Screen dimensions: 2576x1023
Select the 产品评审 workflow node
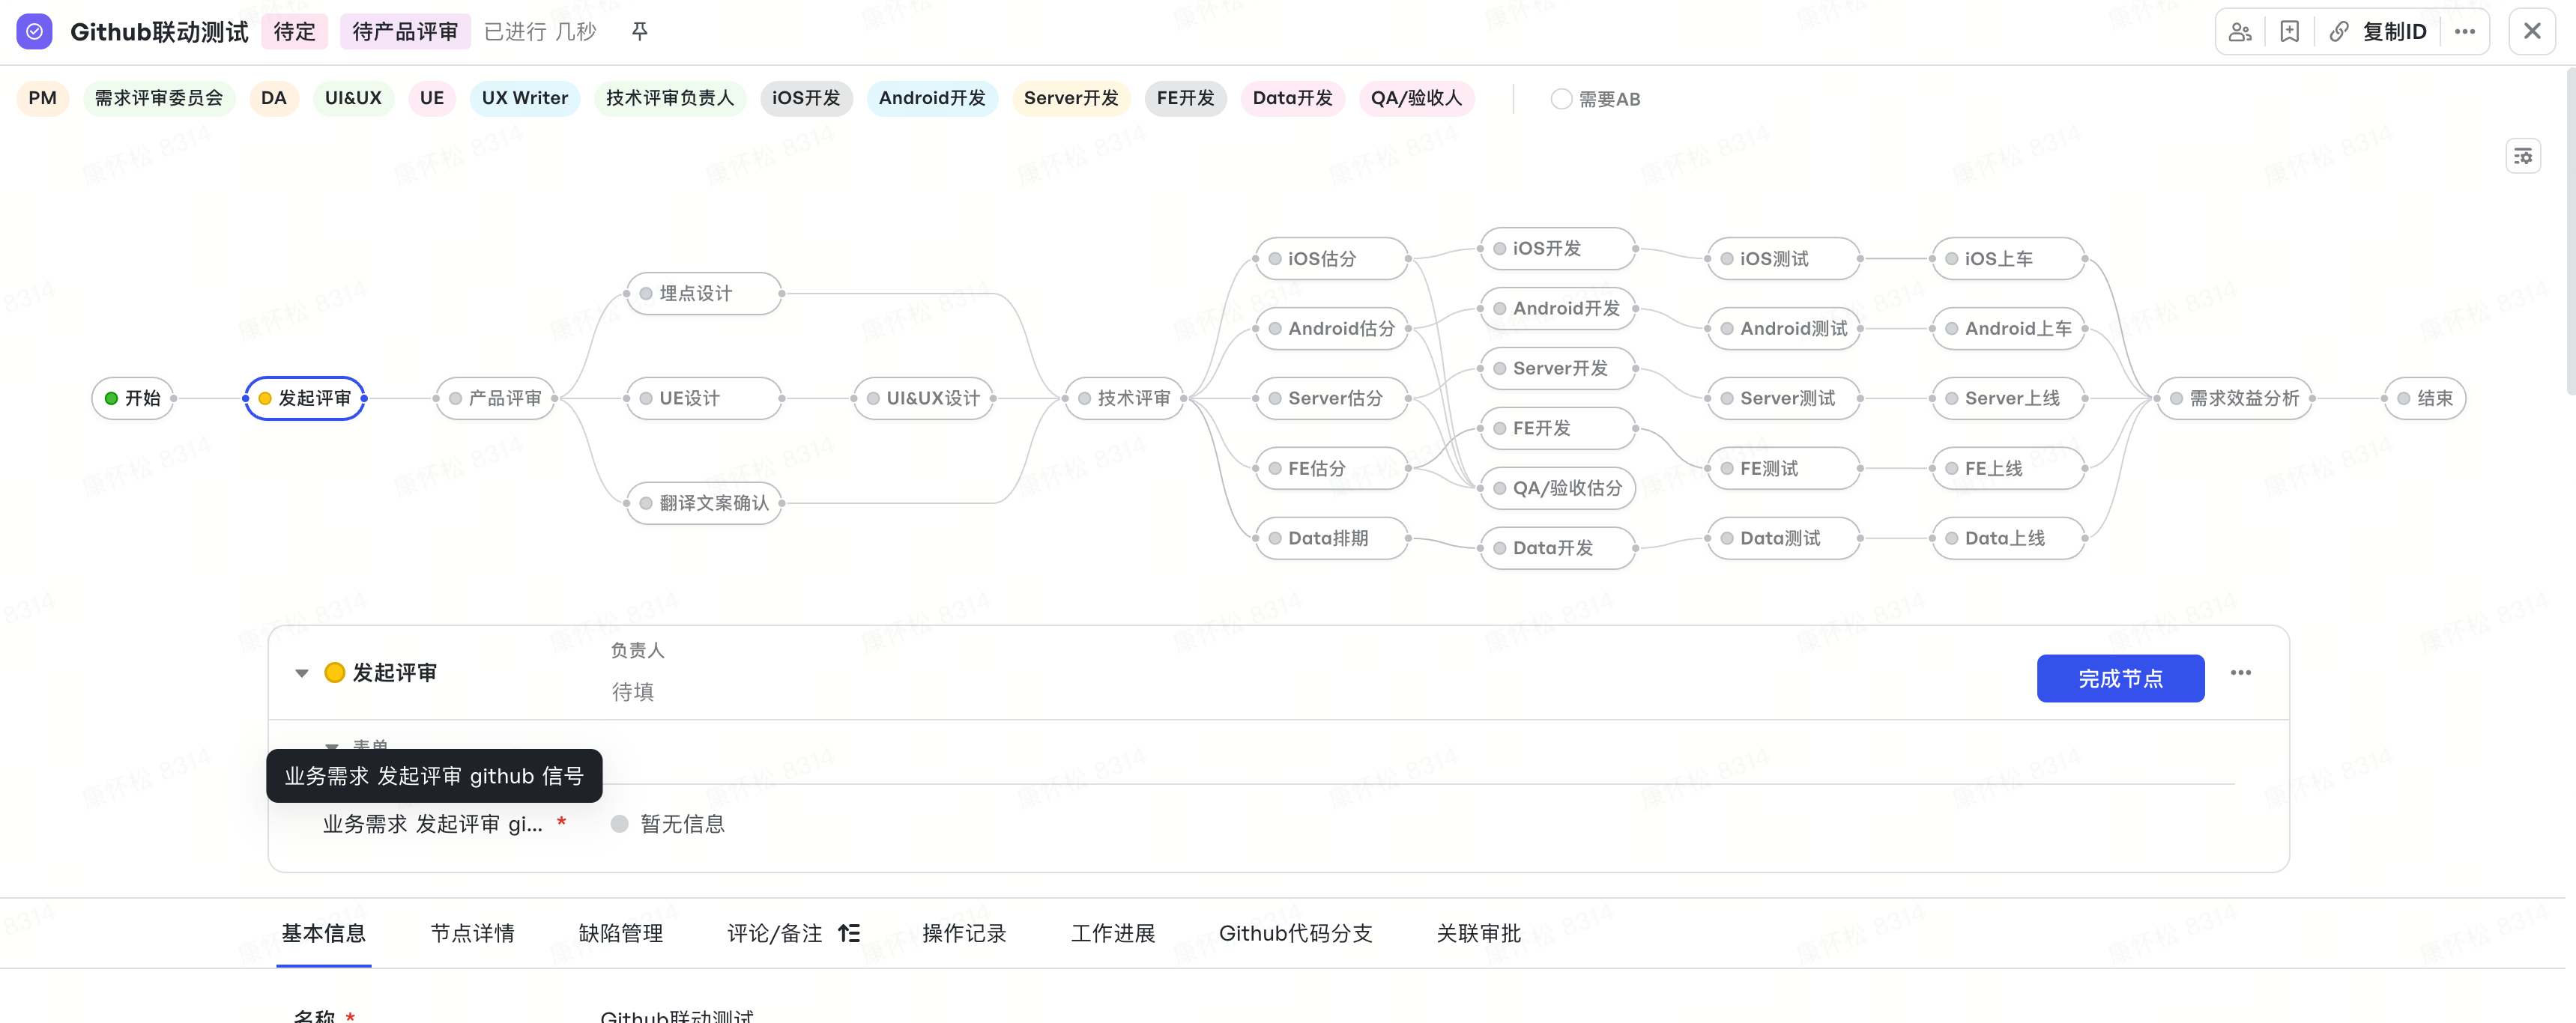point(496,398)
